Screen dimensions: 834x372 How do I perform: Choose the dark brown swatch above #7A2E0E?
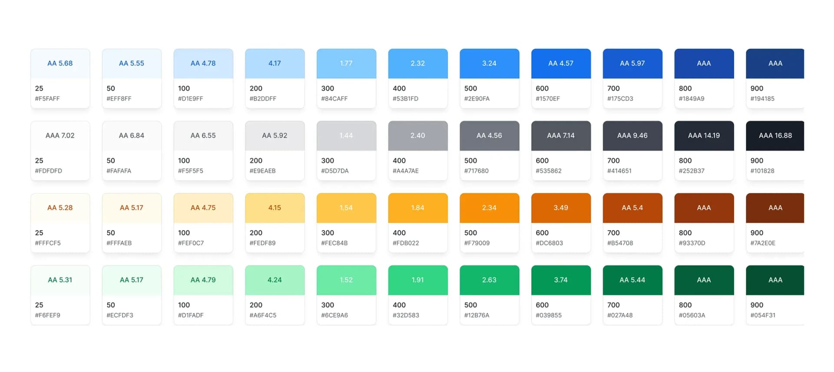click(x=775, y=208)
